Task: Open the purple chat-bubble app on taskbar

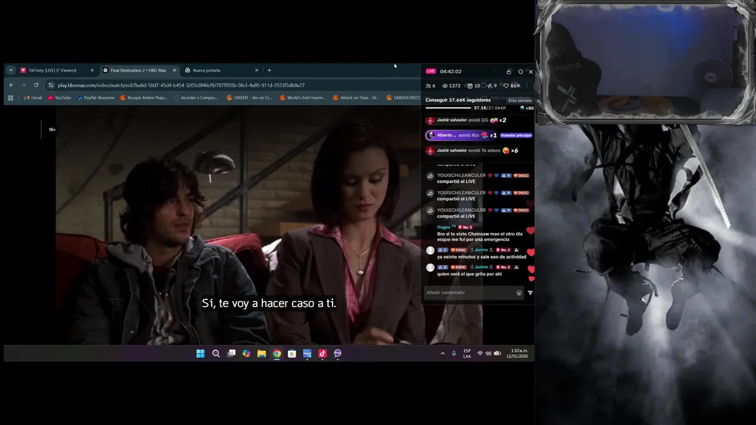Action: coord(338,354)
